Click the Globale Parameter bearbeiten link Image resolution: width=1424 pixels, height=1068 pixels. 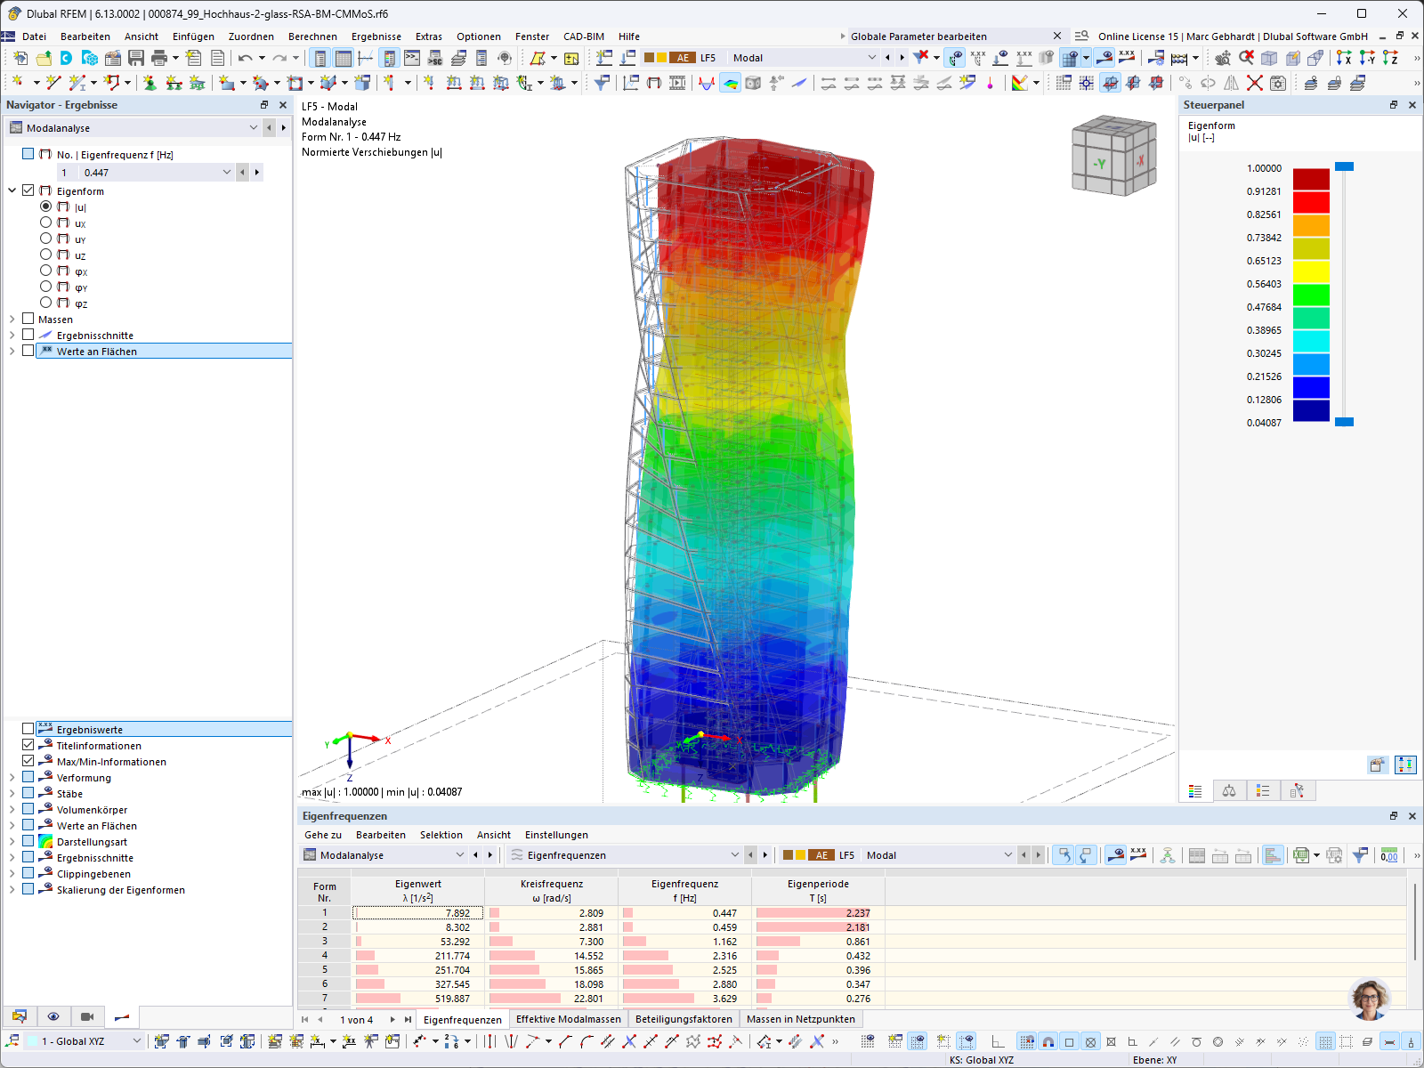tap(919, 36)
